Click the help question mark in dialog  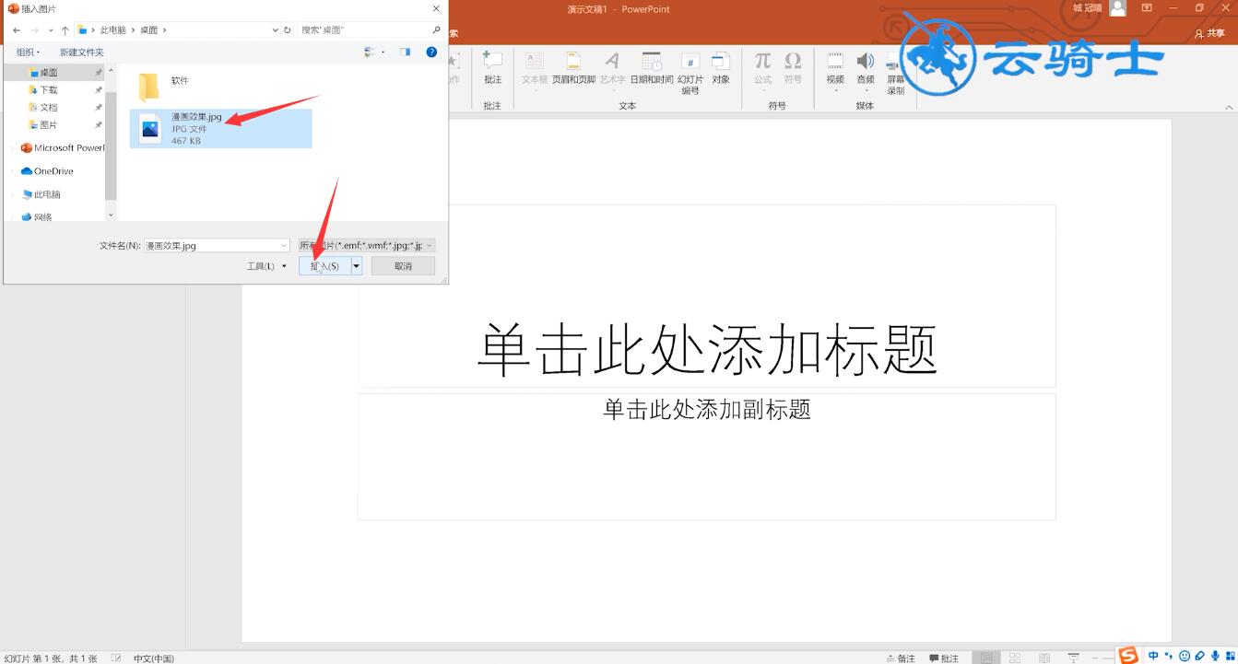click(x=431, y=52)
